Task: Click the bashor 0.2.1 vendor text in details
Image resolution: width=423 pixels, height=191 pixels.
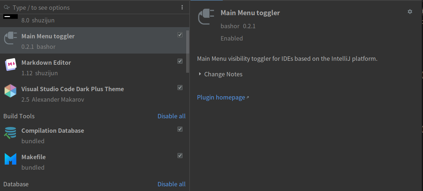Action: click(x=238, y=26)
